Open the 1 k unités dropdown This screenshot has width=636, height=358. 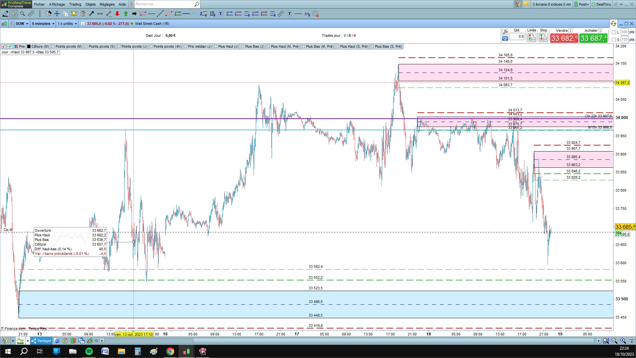tap(67, 24)
